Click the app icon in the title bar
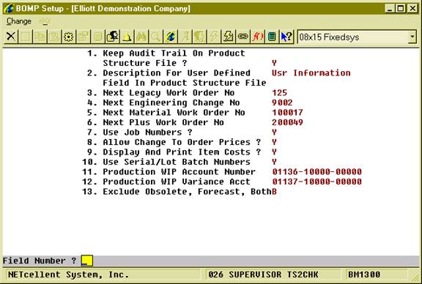Screen dimensions: 422x284 pyautogui.click(x=8, y=8)
